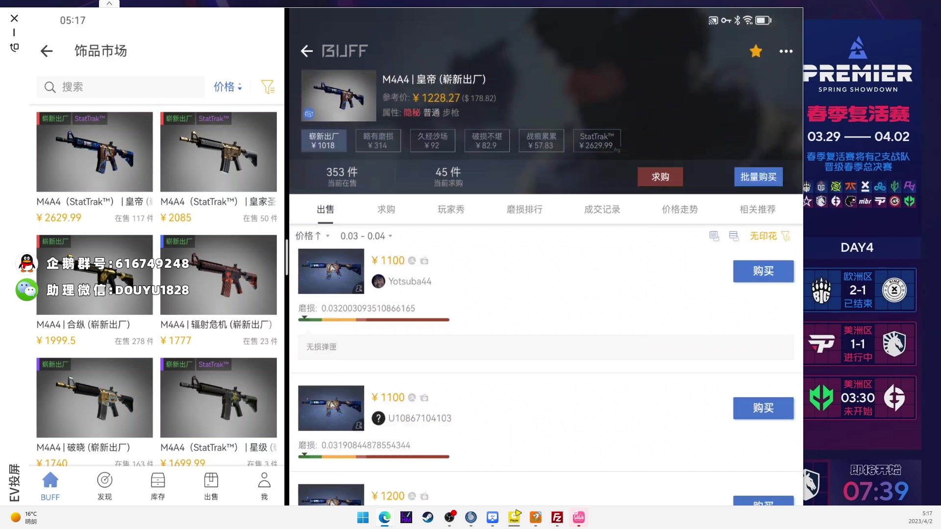Switch to the 成交记录 tab
Image resolution: width=941 pixels, height=529 pixels.
602,210
